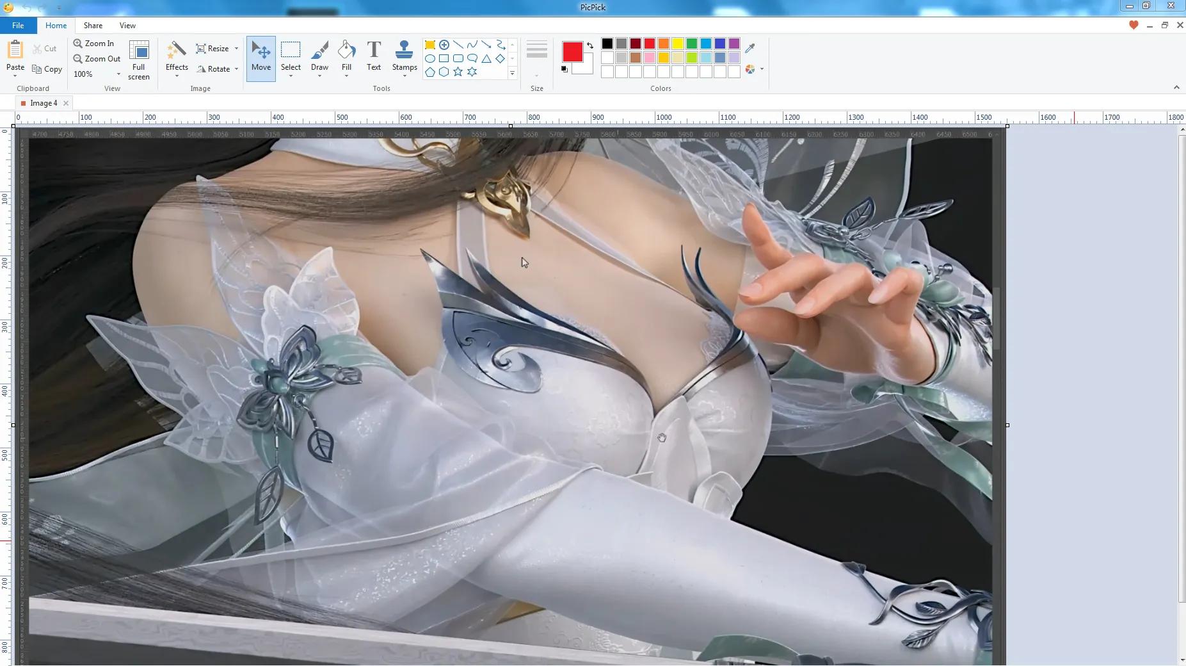1186x666 pixels.
Task: Collapse the ribbon toolbar
Action: [x=1176, y=88]
